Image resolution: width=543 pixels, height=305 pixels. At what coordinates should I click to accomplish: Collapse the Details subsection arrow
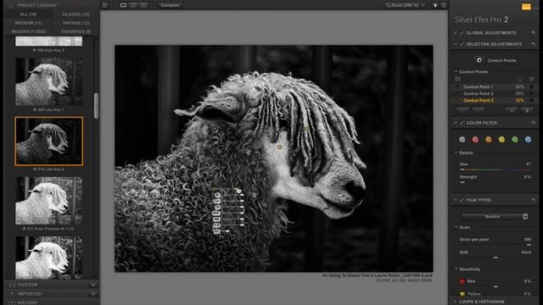tap(456, 152)
